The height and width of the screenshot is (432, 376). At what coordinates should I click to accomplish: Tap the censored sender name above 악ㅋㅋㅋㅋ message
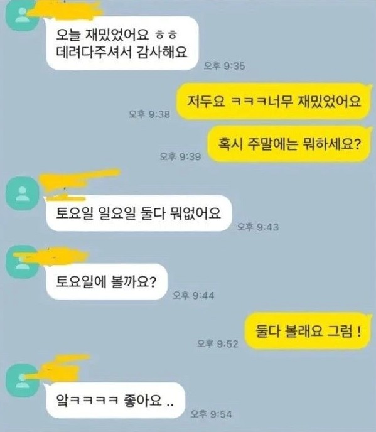(x=59, y=368)
